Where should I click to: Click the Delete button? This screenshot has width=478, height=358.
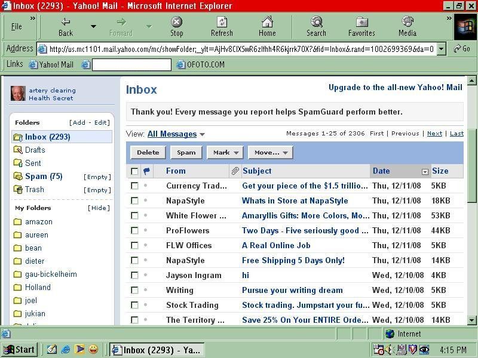pos(148,152)
